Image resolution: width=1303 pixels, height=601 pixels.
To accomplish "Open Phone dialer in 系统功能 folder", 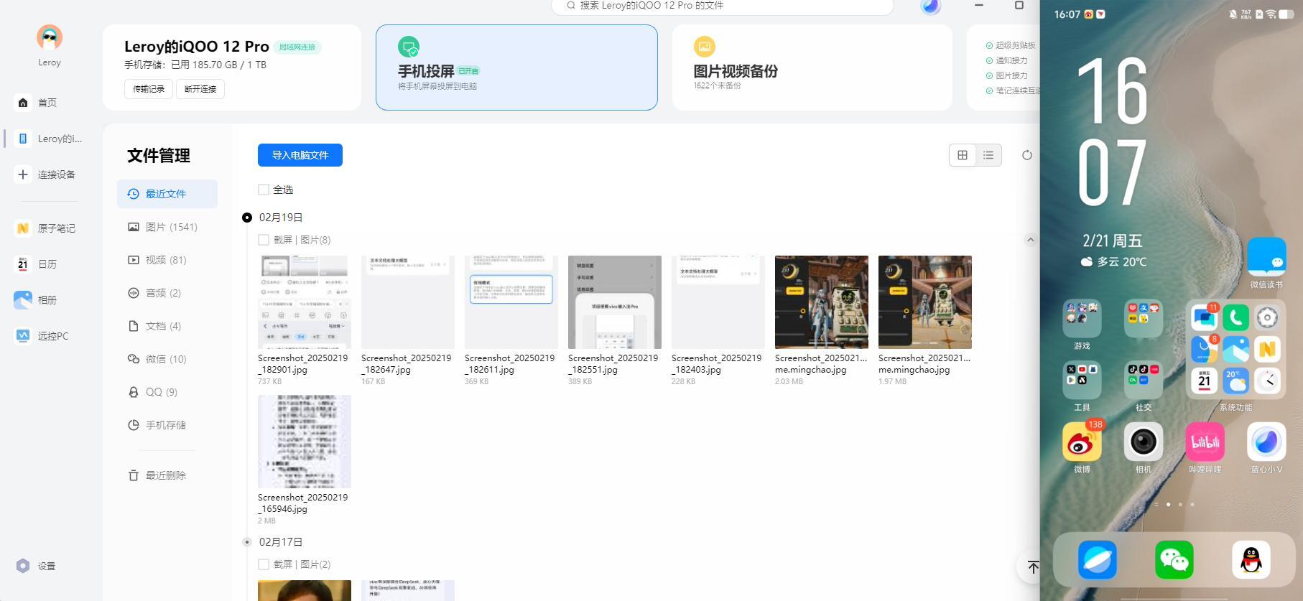I will click(x=1236, y=317).
